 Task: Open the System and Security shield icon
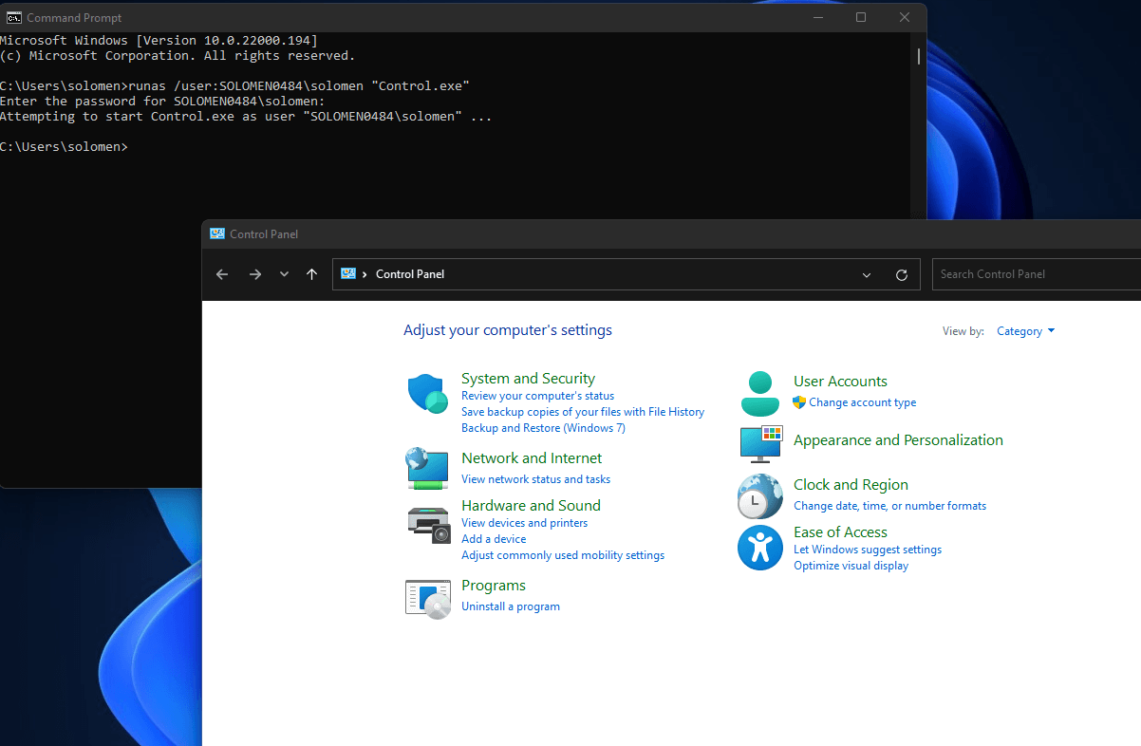(x=427, y=393)
